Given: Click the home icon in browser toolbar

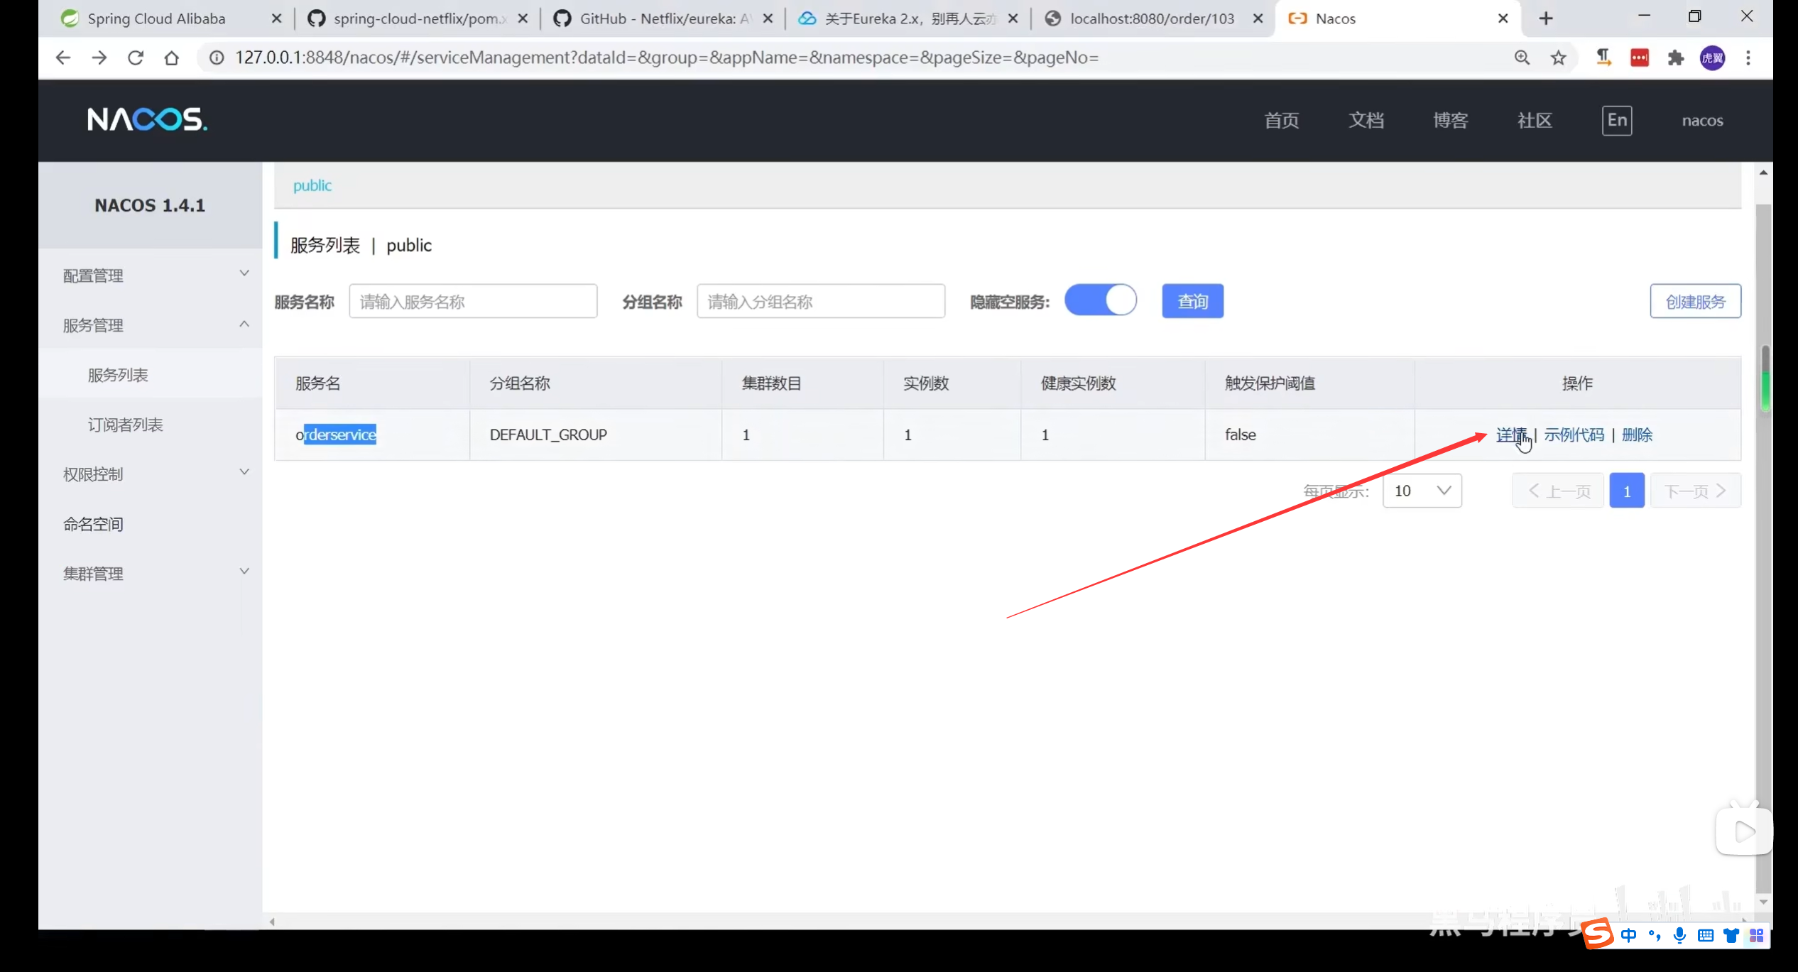Looking at the screenshot, I should pyautogui.click(x=171, y=58).
